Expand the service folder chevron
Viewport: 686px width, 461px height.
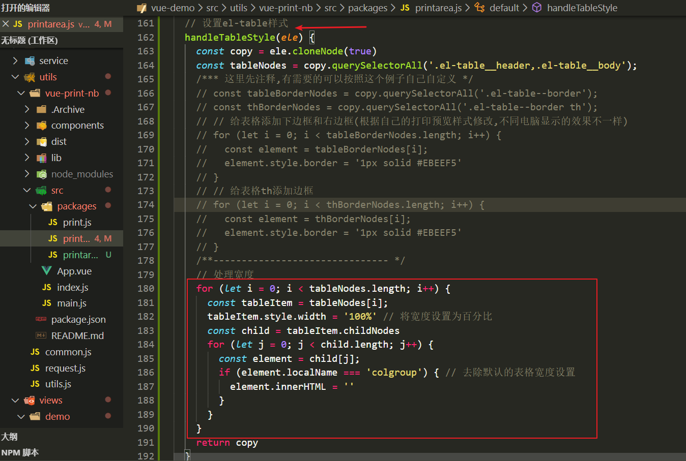(x=15, y=60)
